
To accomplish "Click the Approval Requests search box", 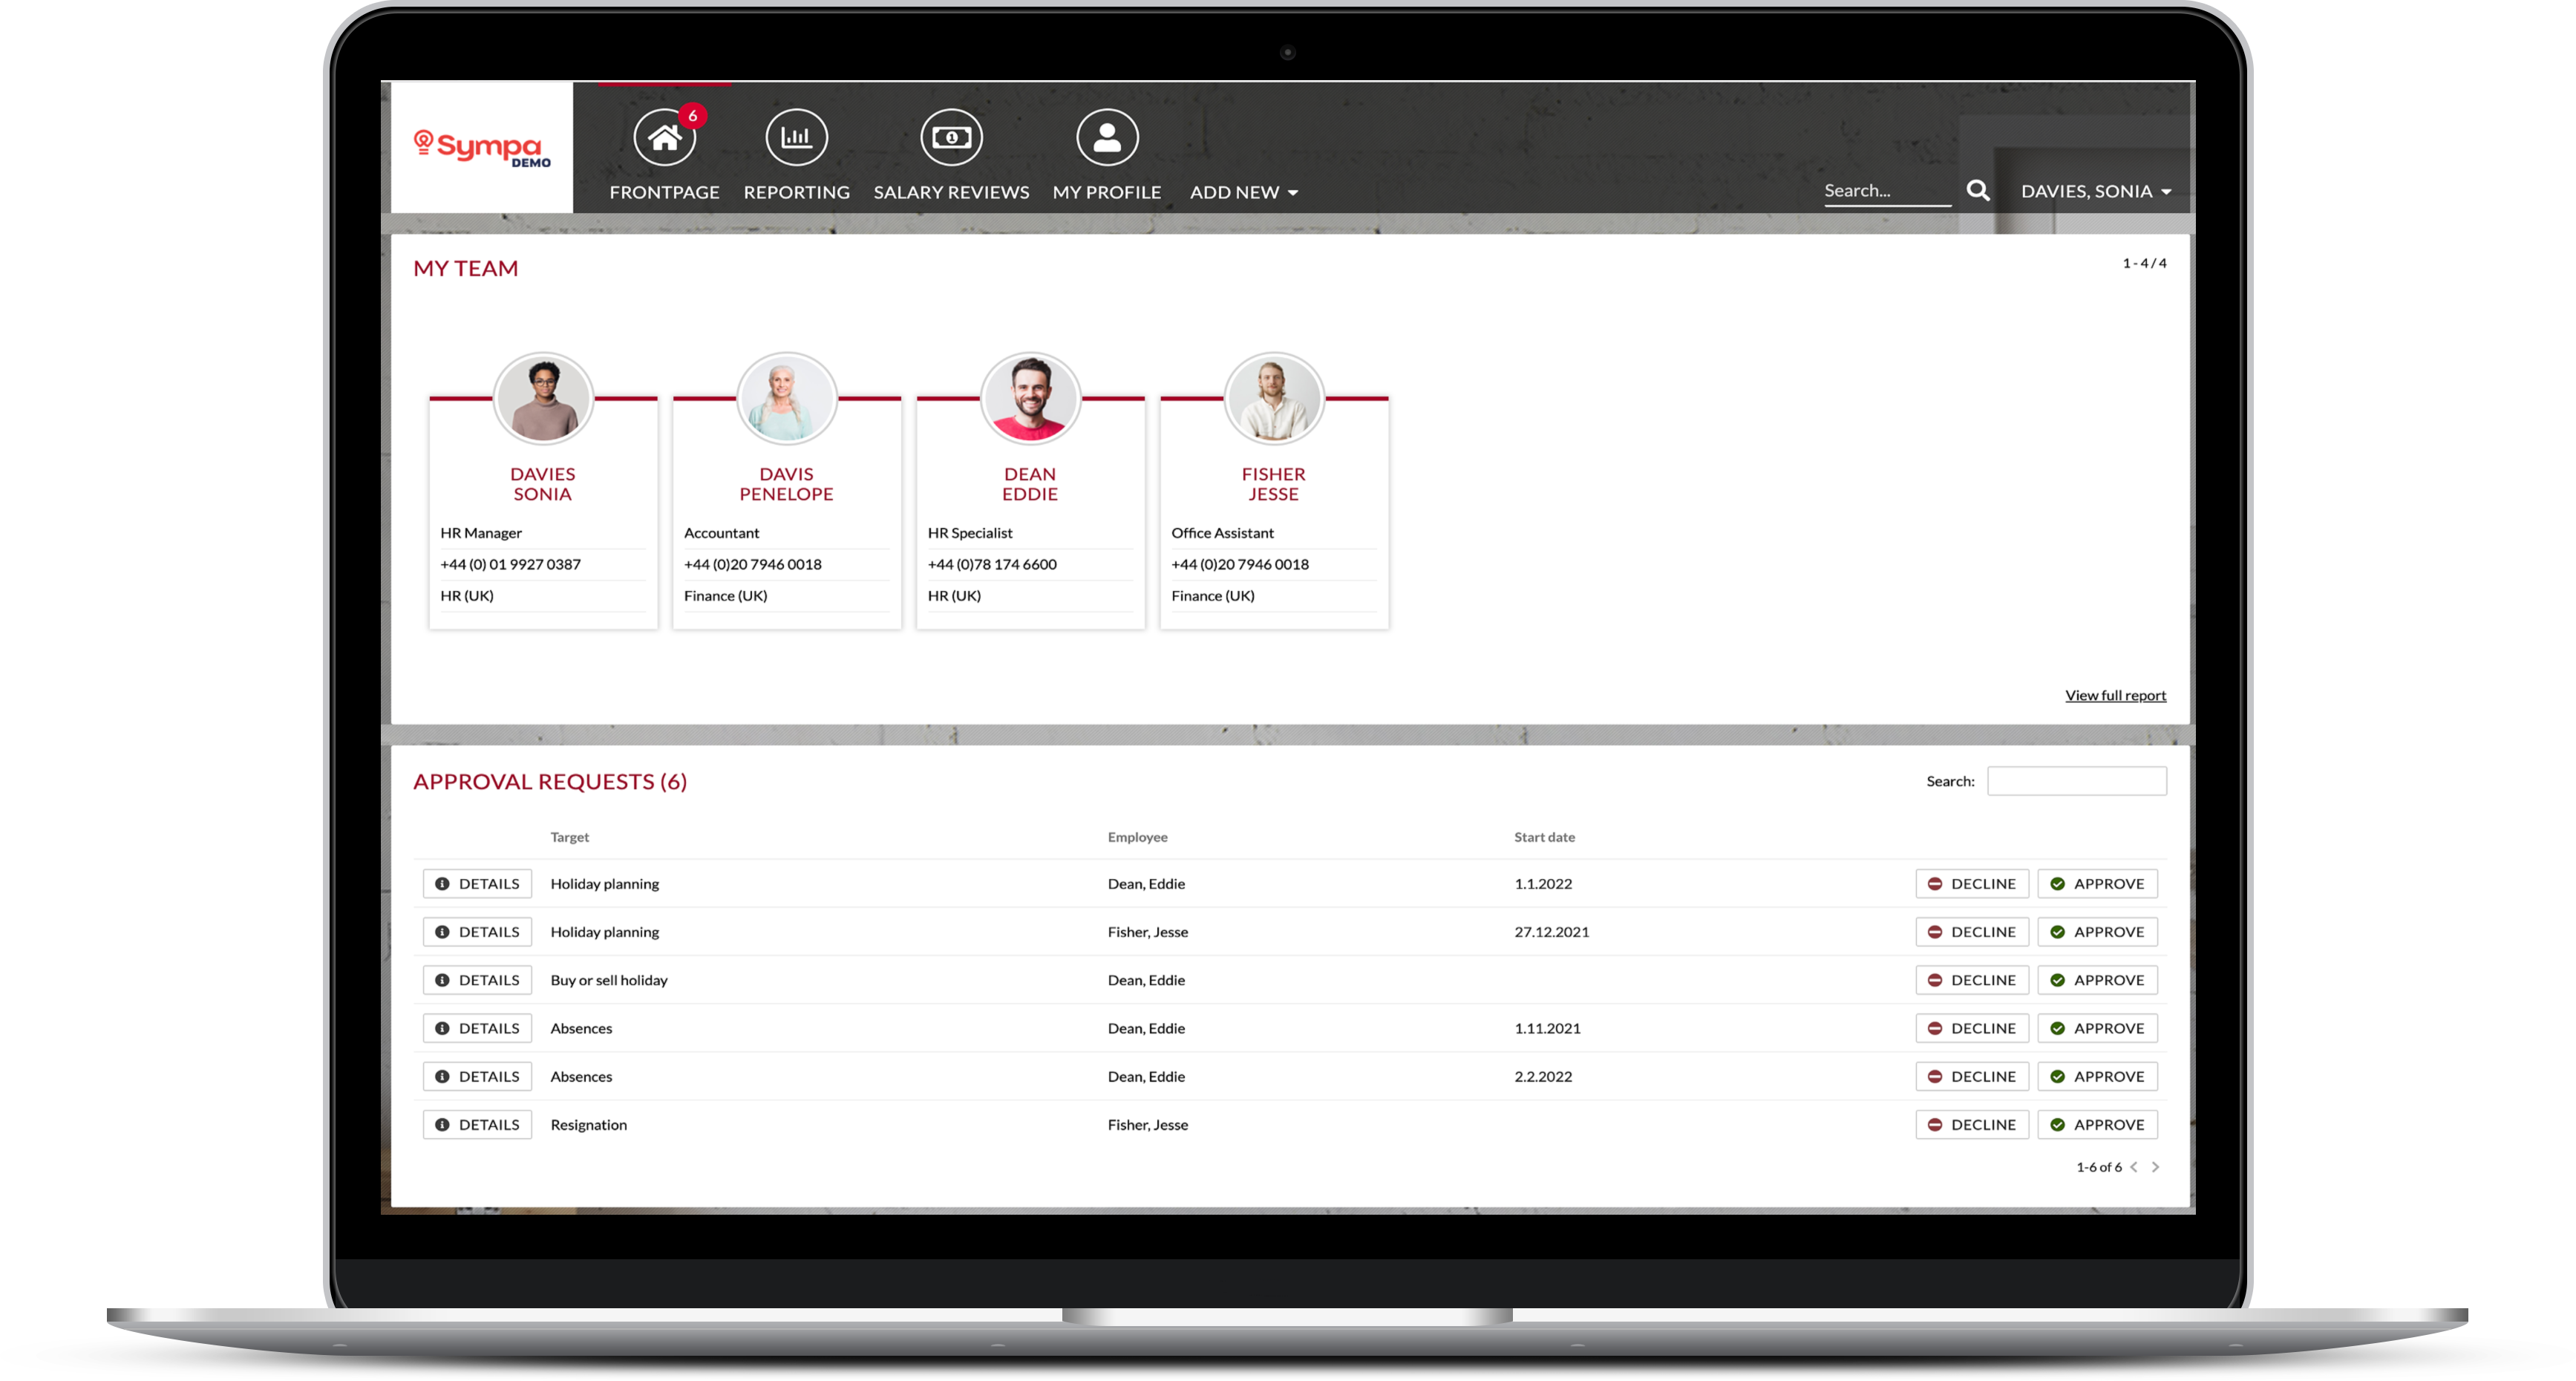I will coord(2077,780).
